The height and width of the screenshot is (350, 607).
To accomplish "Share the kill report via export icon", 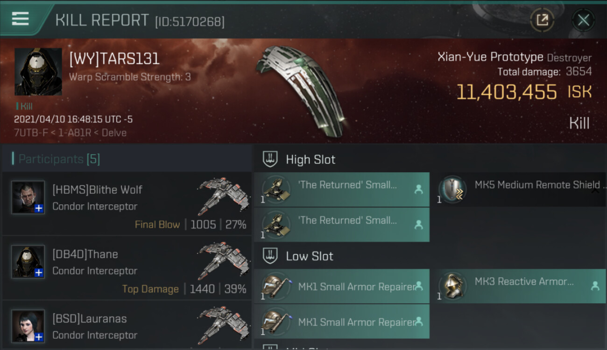I will click(542, 20).
